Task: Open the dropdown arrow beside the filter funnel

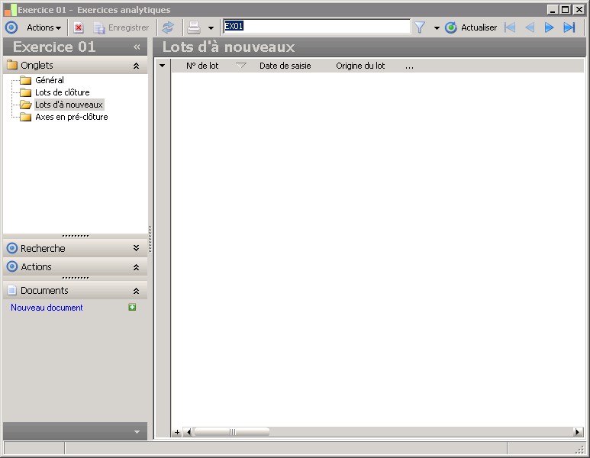Action: [x=437, y=27]
